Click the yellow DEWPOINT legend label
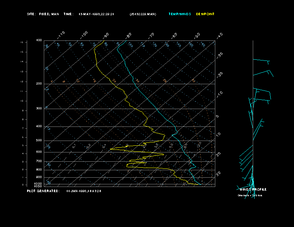The width and height of the screenshot is (294, 227). (x=205, y=14)
